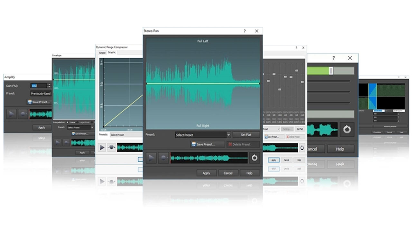This screenshot has width=412, height=231.
Task: Play preview in Envelope dialog
Action: [58, 143]
